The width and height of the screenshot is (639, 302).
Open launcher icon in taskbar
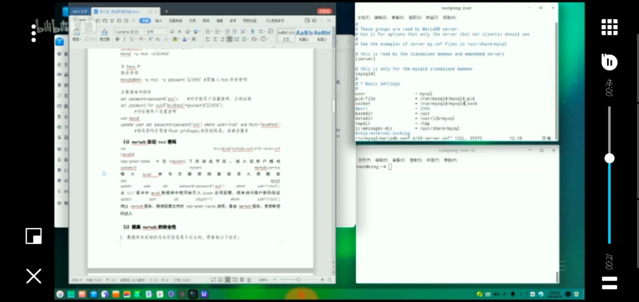pyautogui.click(x=60, y=294)
